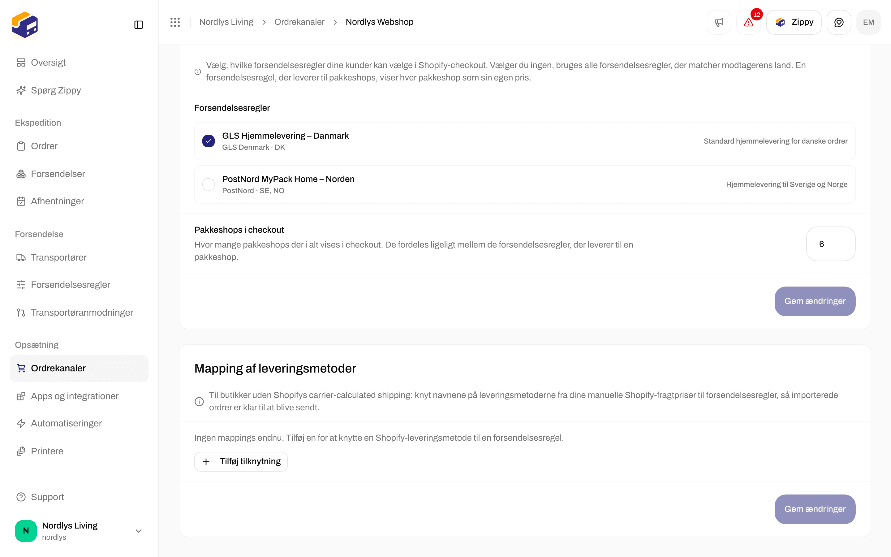The height and width of the screenshot is (557, 891).
Task: Click Gem ændringer under Pakkeshops i checkout
Action: pos(815,301)
